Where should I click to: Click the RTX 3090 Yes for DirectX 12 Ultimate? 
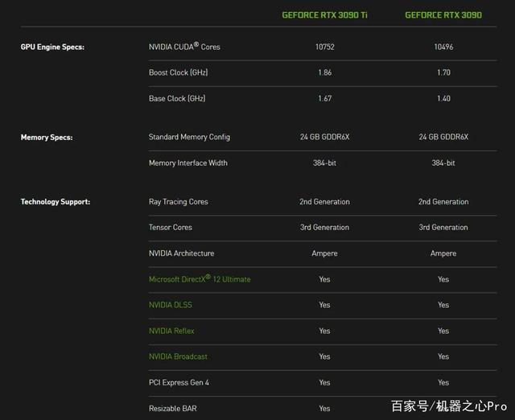pos(443,279)
